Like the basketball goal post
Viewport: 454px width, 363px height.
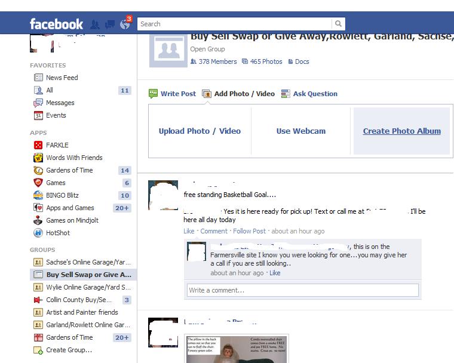point(189,231)
